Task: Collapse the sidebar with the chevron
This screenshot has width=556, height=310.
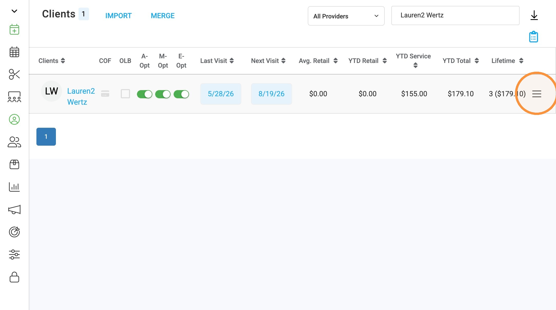Action: [x=14, y=11]
